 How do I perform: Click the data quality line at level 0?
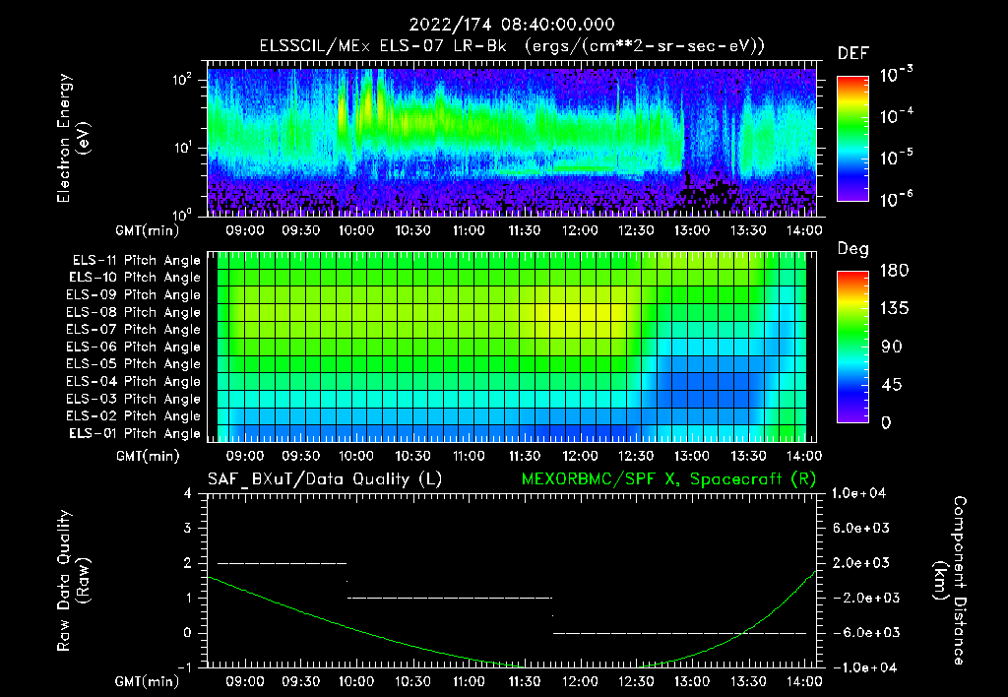tap(679, 633)
